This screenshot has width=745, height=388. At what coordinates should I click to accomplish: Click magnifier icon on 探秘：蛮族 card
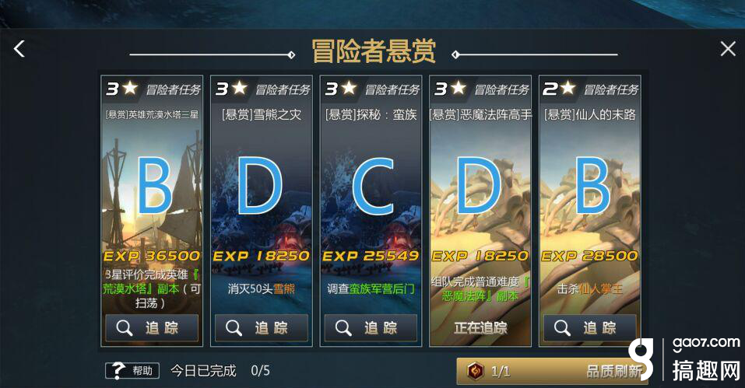click(343, 328)
